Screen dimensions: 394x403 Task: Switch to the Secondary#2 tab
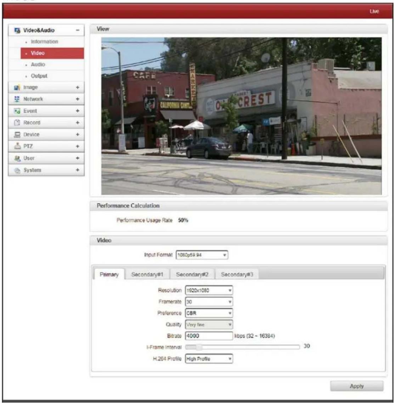[x=192, y=274]
